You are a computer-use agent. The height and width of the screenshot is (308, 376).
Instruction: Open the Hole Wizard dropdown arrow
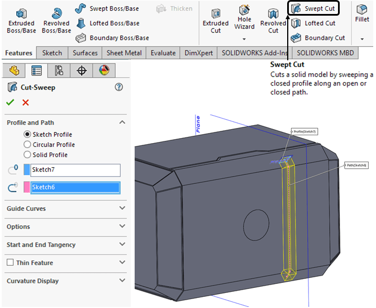244,39
